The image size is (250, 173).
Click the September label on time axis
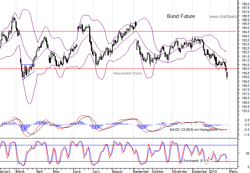tap(141, 172)
